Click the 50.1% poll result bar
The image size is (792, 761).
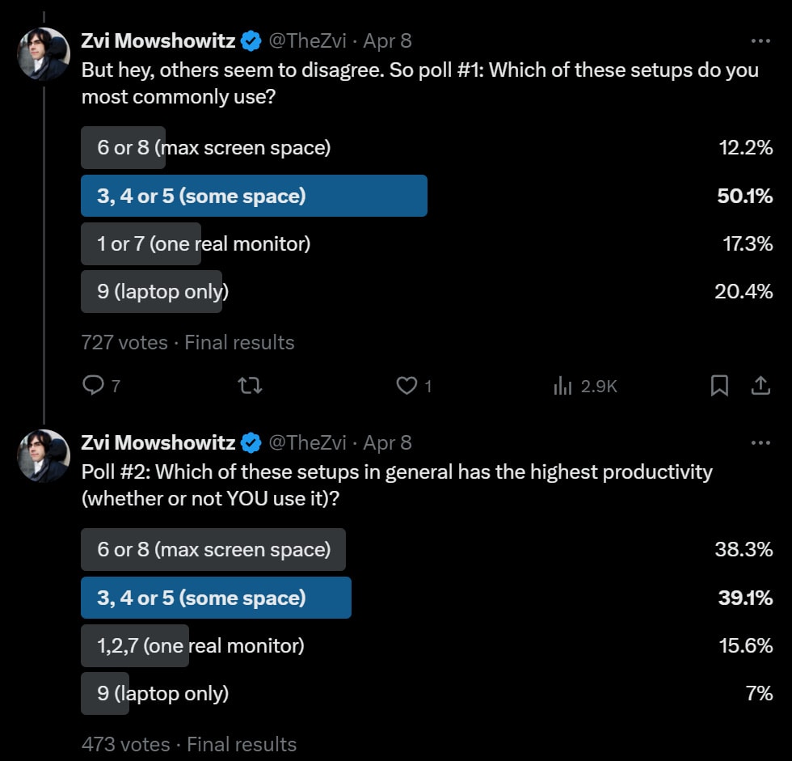(254, 196)
